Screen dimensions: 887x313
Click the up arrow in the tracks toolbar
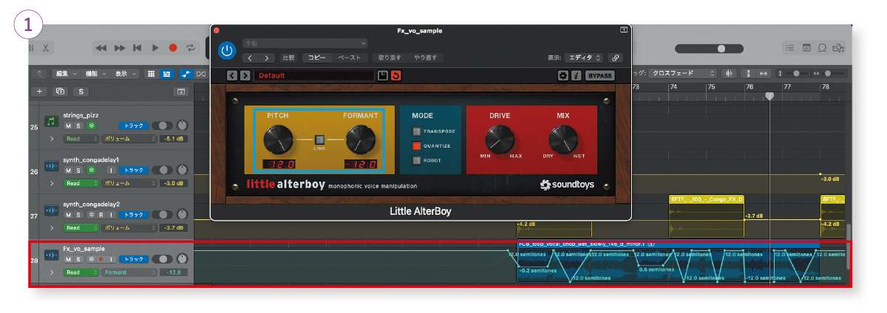coord(40,74)
